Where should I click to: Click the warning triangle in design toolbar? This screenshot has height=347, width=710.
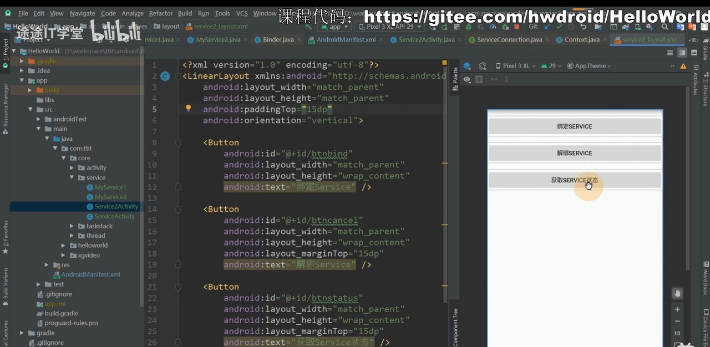(x=683, y=66)
